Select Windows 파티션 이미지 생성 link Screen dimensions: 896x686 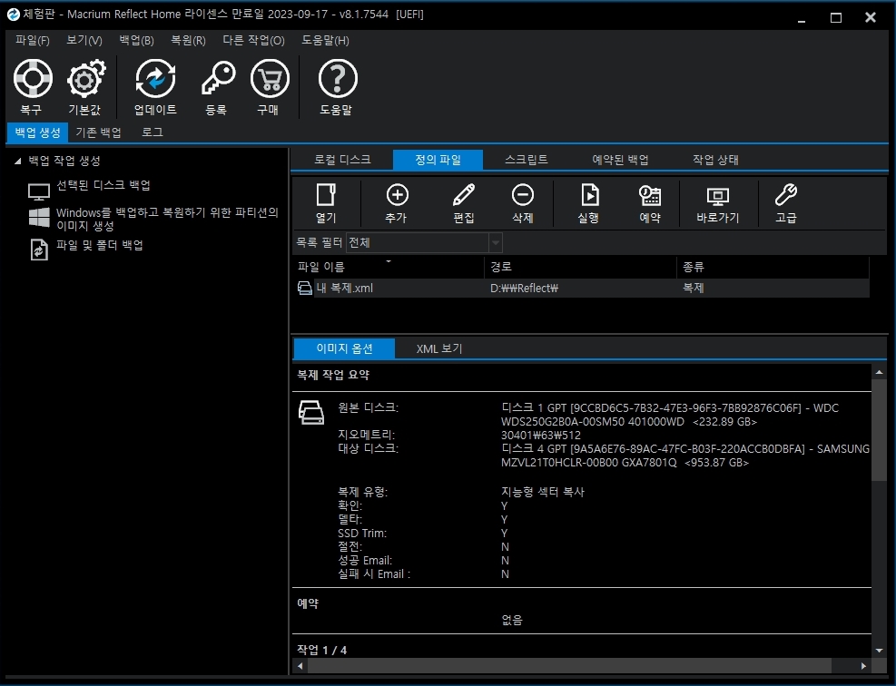(x=167, y=219)
